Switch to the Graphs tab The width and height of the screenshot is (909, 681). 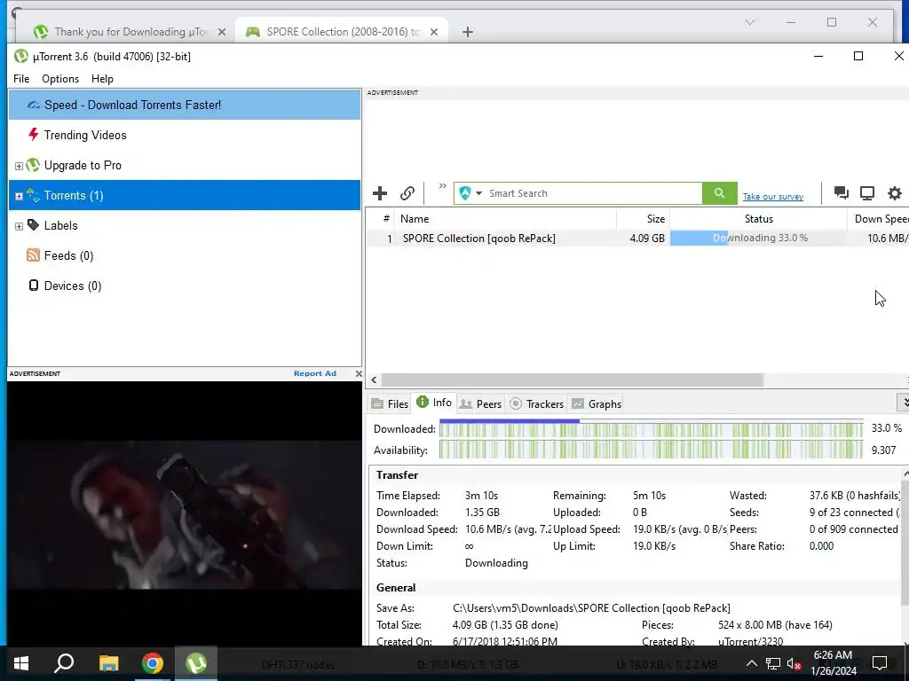[597, 404]
